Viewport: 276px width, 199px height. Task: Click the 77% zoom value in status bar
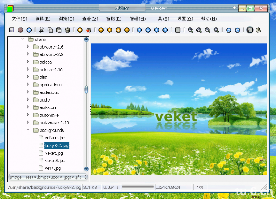point(199,187)
